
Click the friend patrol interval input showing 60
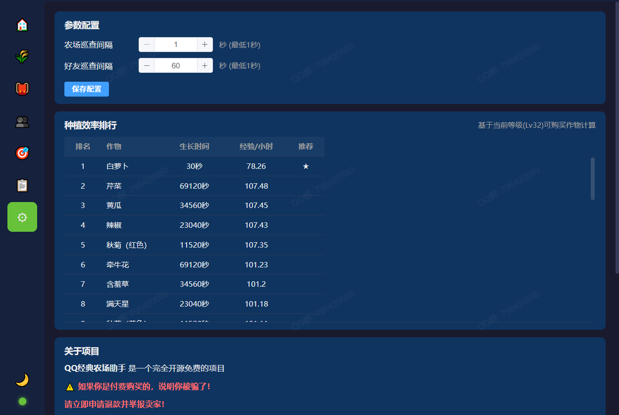point(176,65)
